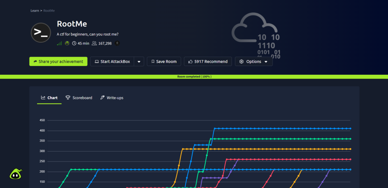Switch to the Scoreboard tab
This screenshot has height=188, width=388.
pyautogui.click(x=79, y=98)
